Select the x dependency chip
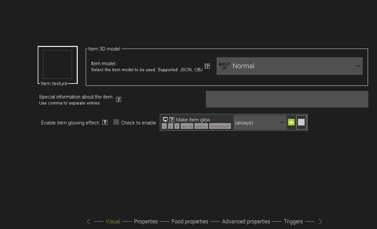The width and height of the screenshot is (377, 229). click(164, 126)
